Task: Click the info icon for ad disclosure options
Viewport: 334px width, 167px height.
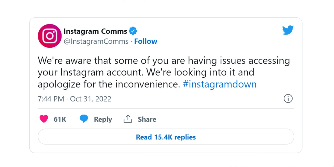Action: pos(288,99)
